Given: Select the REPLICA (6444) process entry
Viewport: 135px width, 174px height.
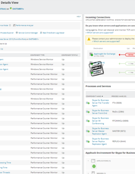Looking at the screenshot, I should (x=119, y=141).
